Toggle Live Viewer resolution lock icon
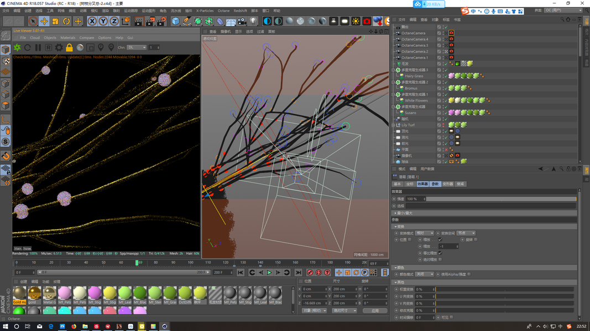590x331 pixels. (69, 47)
